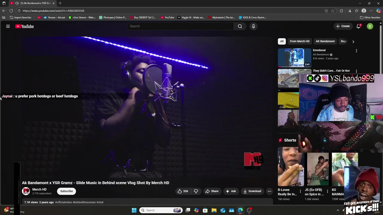This screenshot has width=383, height=215.
Task: Go back in the browser
Action: [4, 11]
